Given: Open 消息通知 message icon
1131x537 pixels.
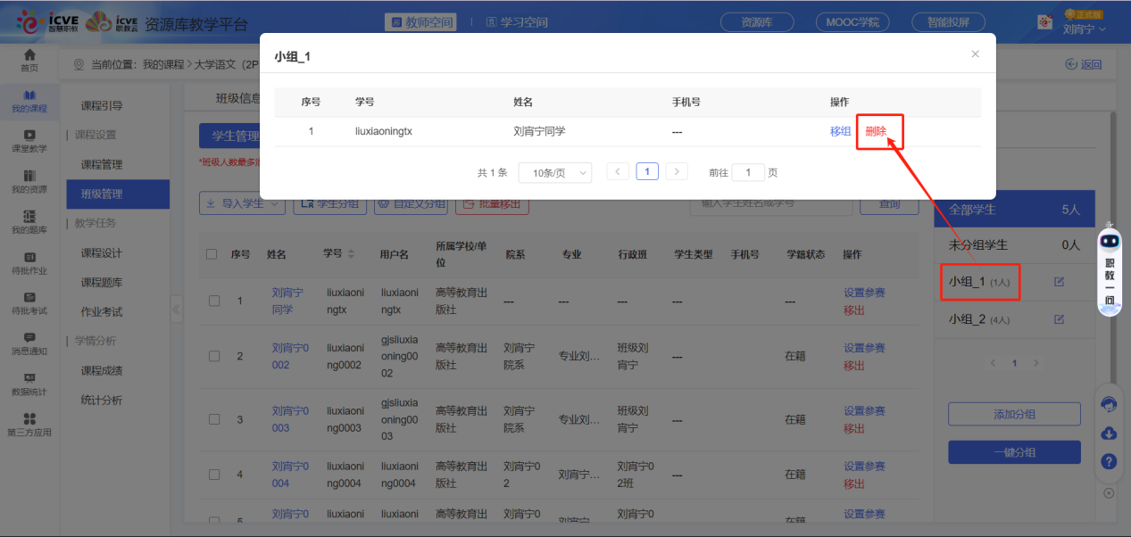Looking at the screenshot, I should click(29, 343).
